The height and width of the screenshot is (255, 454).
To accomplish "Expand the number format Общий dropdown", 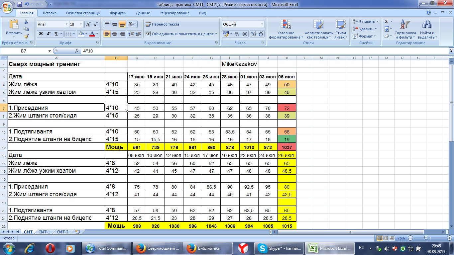I will [262, 24].
